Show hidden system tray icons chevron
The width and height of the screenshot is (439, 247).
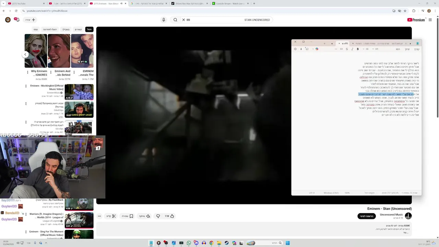pos(46,243)
